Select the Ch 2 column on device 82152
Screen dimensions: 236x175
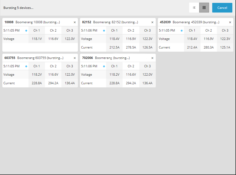(x=131, y=30)
